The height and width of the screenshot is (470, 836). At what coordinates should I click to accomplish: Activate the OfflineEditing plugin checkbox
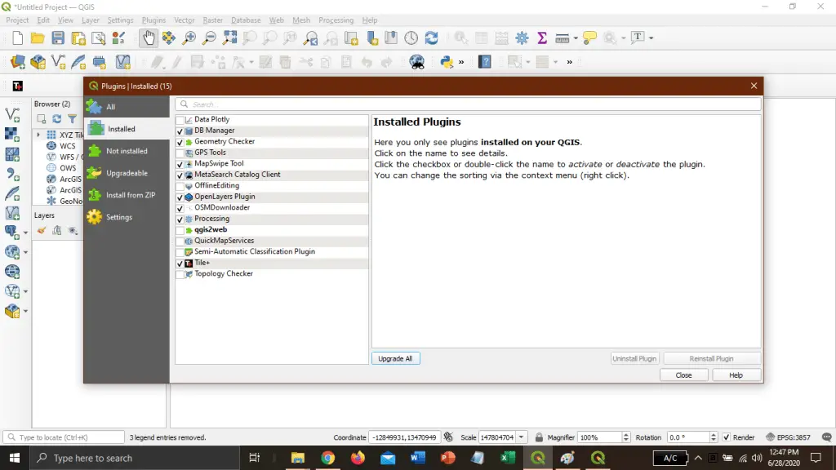click(x=180, y=186)
